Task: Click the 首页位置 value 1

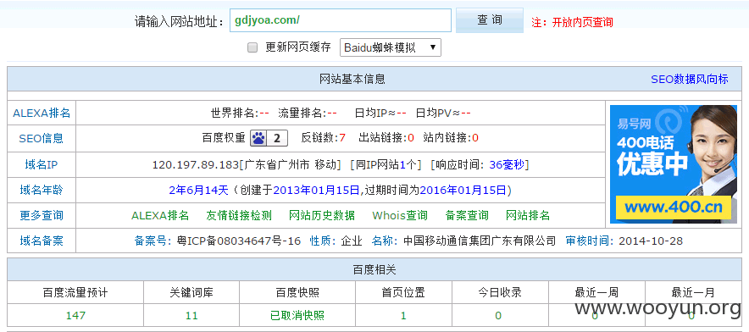Action: click(403, 316)
